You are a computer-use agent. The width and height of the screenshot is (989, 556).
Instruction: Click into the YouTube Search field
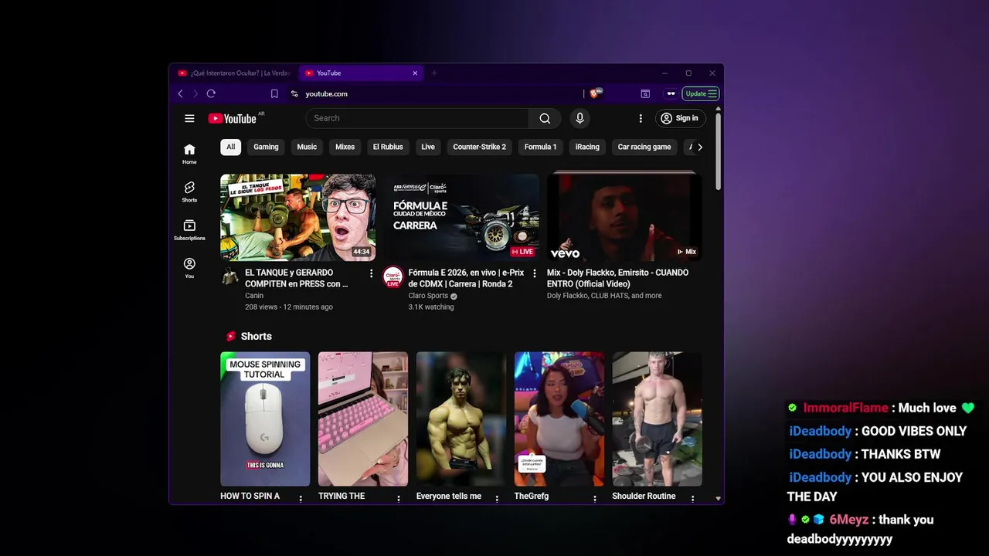click(x=417, y=118)
